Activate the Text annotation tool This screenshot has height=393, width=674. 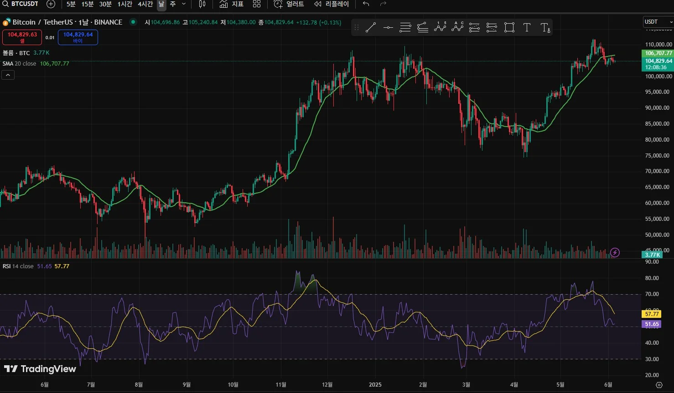pos(527,28)
